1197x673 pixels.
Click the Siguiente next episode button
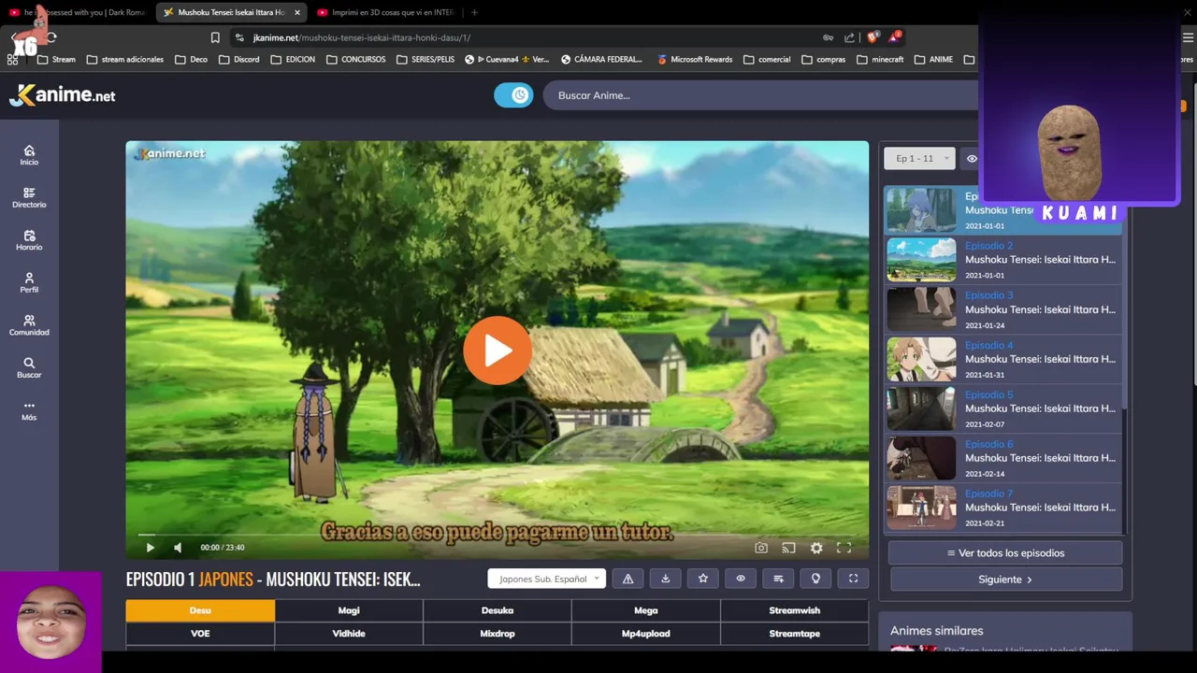(x=1005, y=580)
